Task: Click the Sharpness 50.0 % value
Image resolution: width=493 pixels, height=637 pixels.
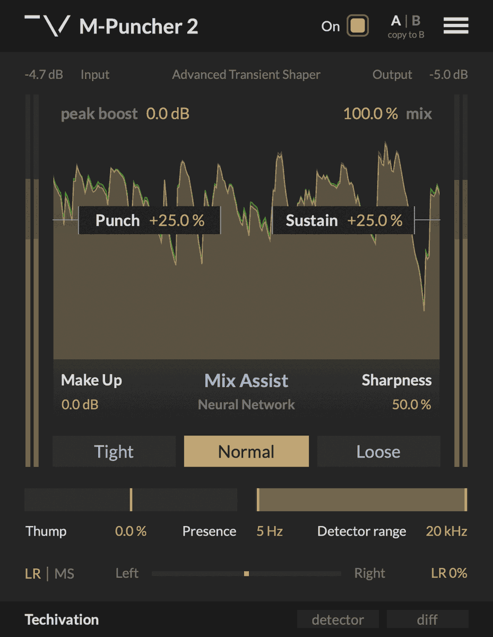Action: pos(411,404)
